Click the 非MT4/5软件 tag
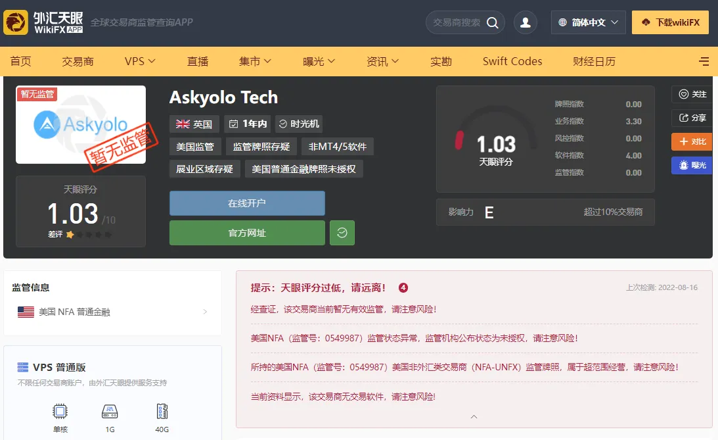This screenshot has width=718, height=440. 338,147
